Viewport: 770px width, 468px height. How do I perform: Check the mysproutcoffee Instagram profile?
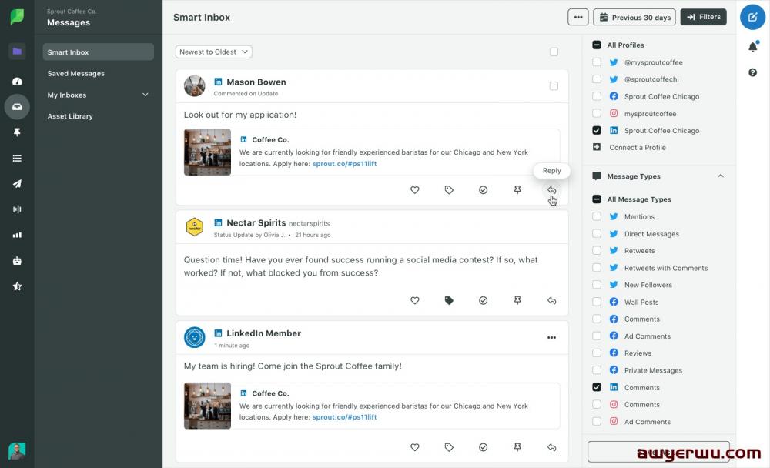pos(597,113)
